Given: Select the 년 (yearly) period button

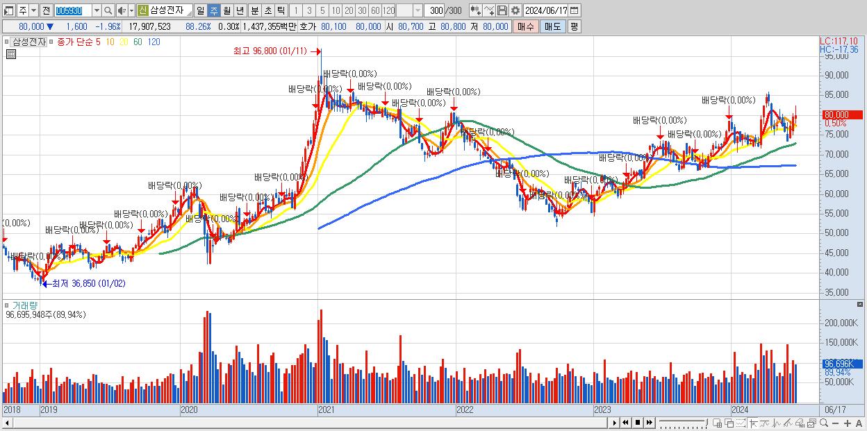Looking at the screenshot, I should click(x=240, y=10).
